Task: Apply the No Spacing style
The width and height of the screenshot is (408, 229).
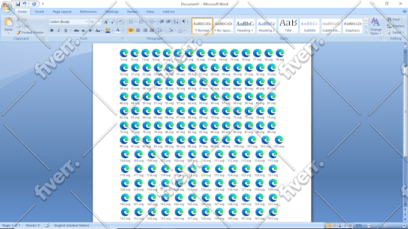Action: click(223, 26)
